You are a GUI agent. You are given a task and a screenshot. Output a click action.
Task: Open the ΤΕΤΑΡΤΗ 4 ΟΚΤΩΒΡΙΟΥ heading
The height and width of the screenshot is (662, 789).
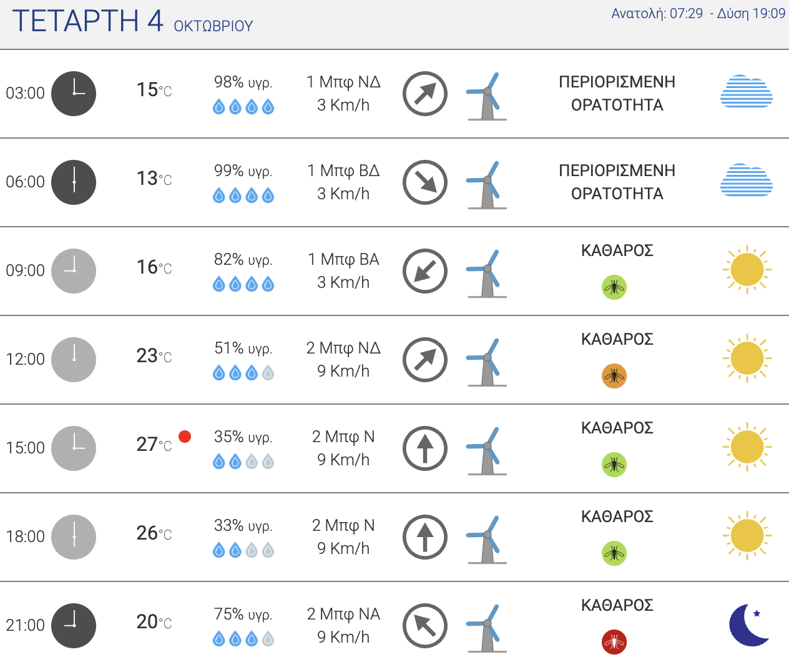[132, 21]
